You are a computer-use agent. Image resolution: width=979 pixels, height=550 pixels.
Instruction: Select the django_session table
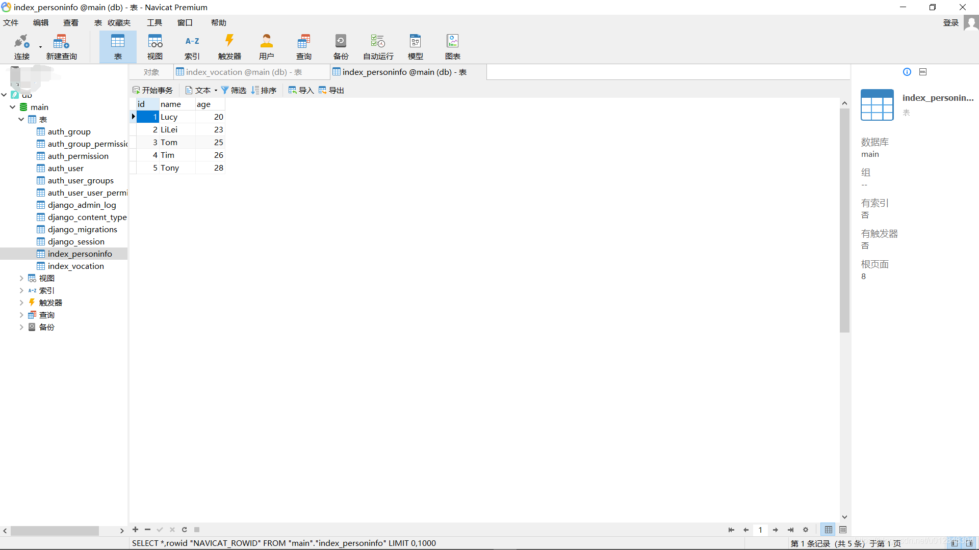[x=76, y=242]
